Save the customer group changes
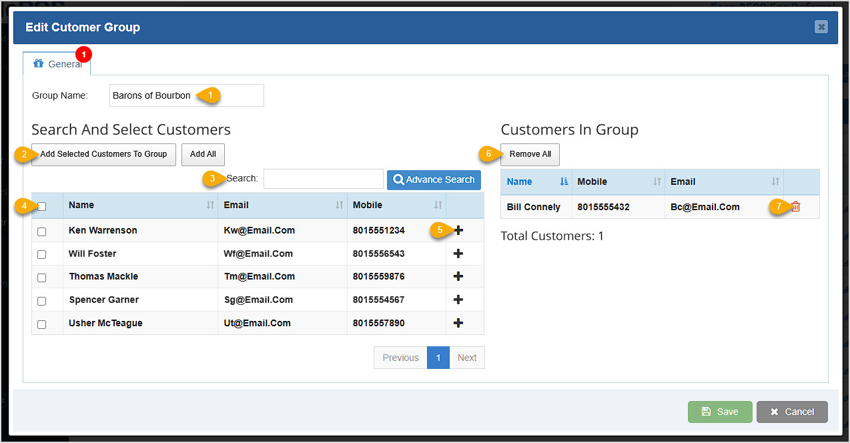 pos(720,412)
